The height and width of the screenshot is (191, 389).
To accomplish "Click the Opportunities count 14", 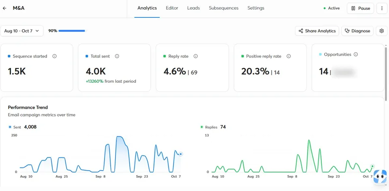I will pyautogui.click(x=323, y=71).
